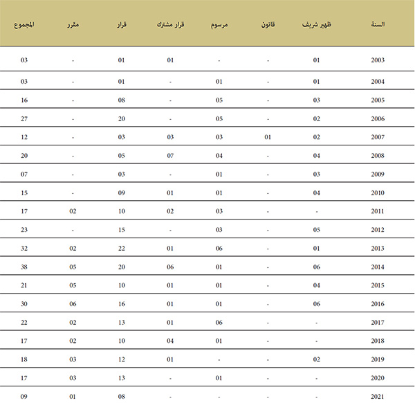Click the قانون column header
This screenshot has height=403, width=415.
tap(268, 25)
